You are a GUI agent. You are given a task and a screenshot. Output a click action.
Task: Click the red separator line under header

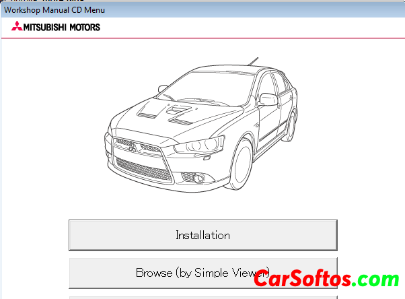coord(202,39)
